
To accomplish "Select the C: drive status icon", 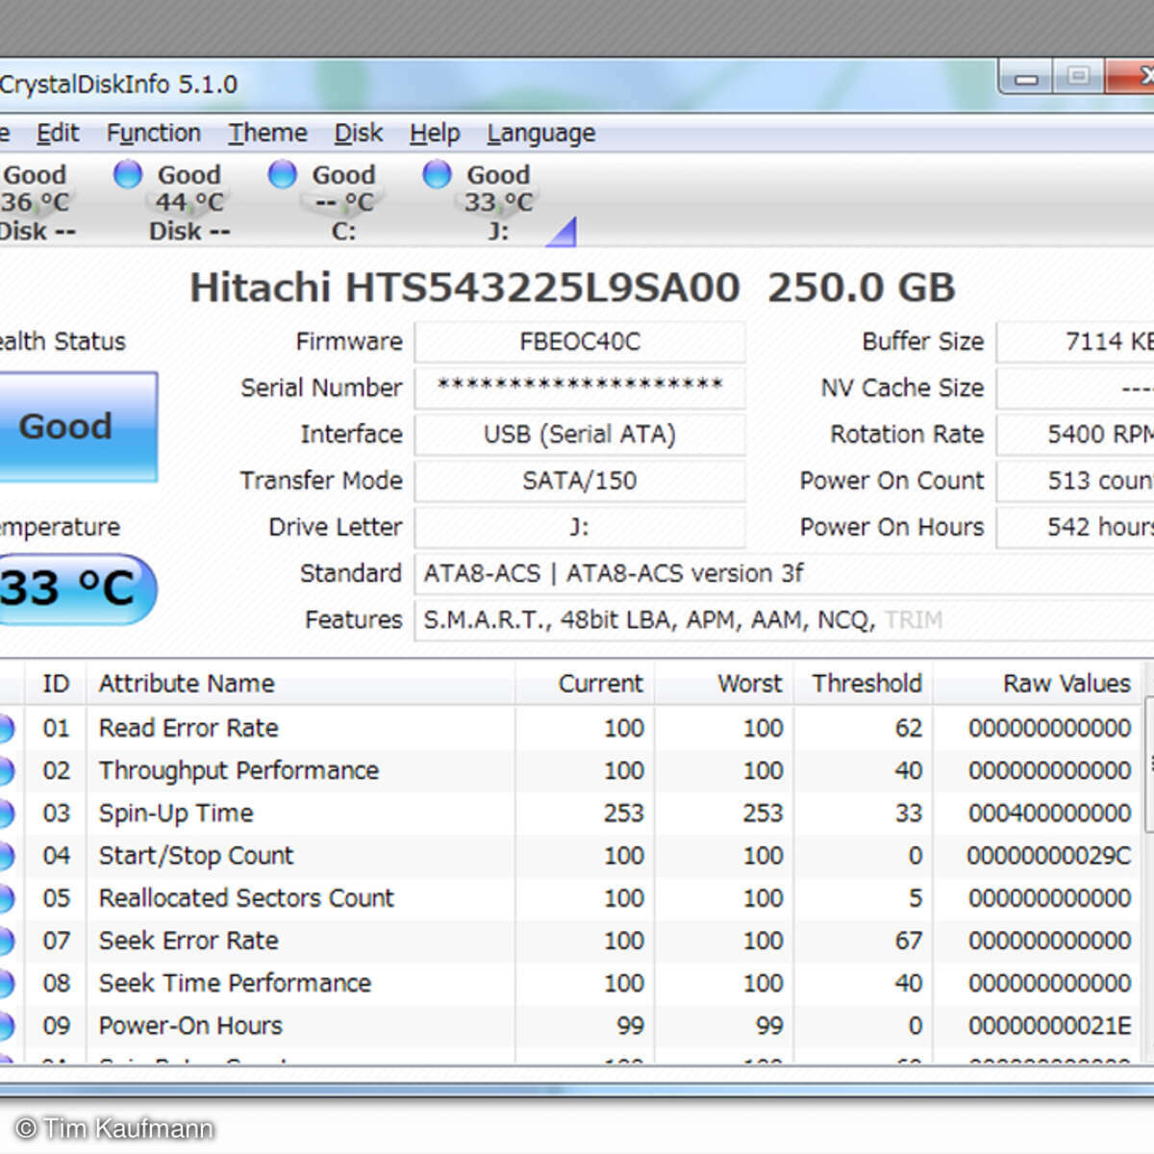I will click(x=282, y=175).
